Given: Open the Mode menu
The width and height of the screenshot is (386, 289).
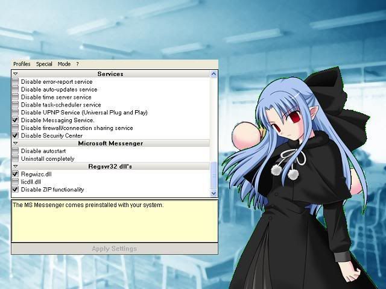Looking at the screenshot, I should coord(64,64).
